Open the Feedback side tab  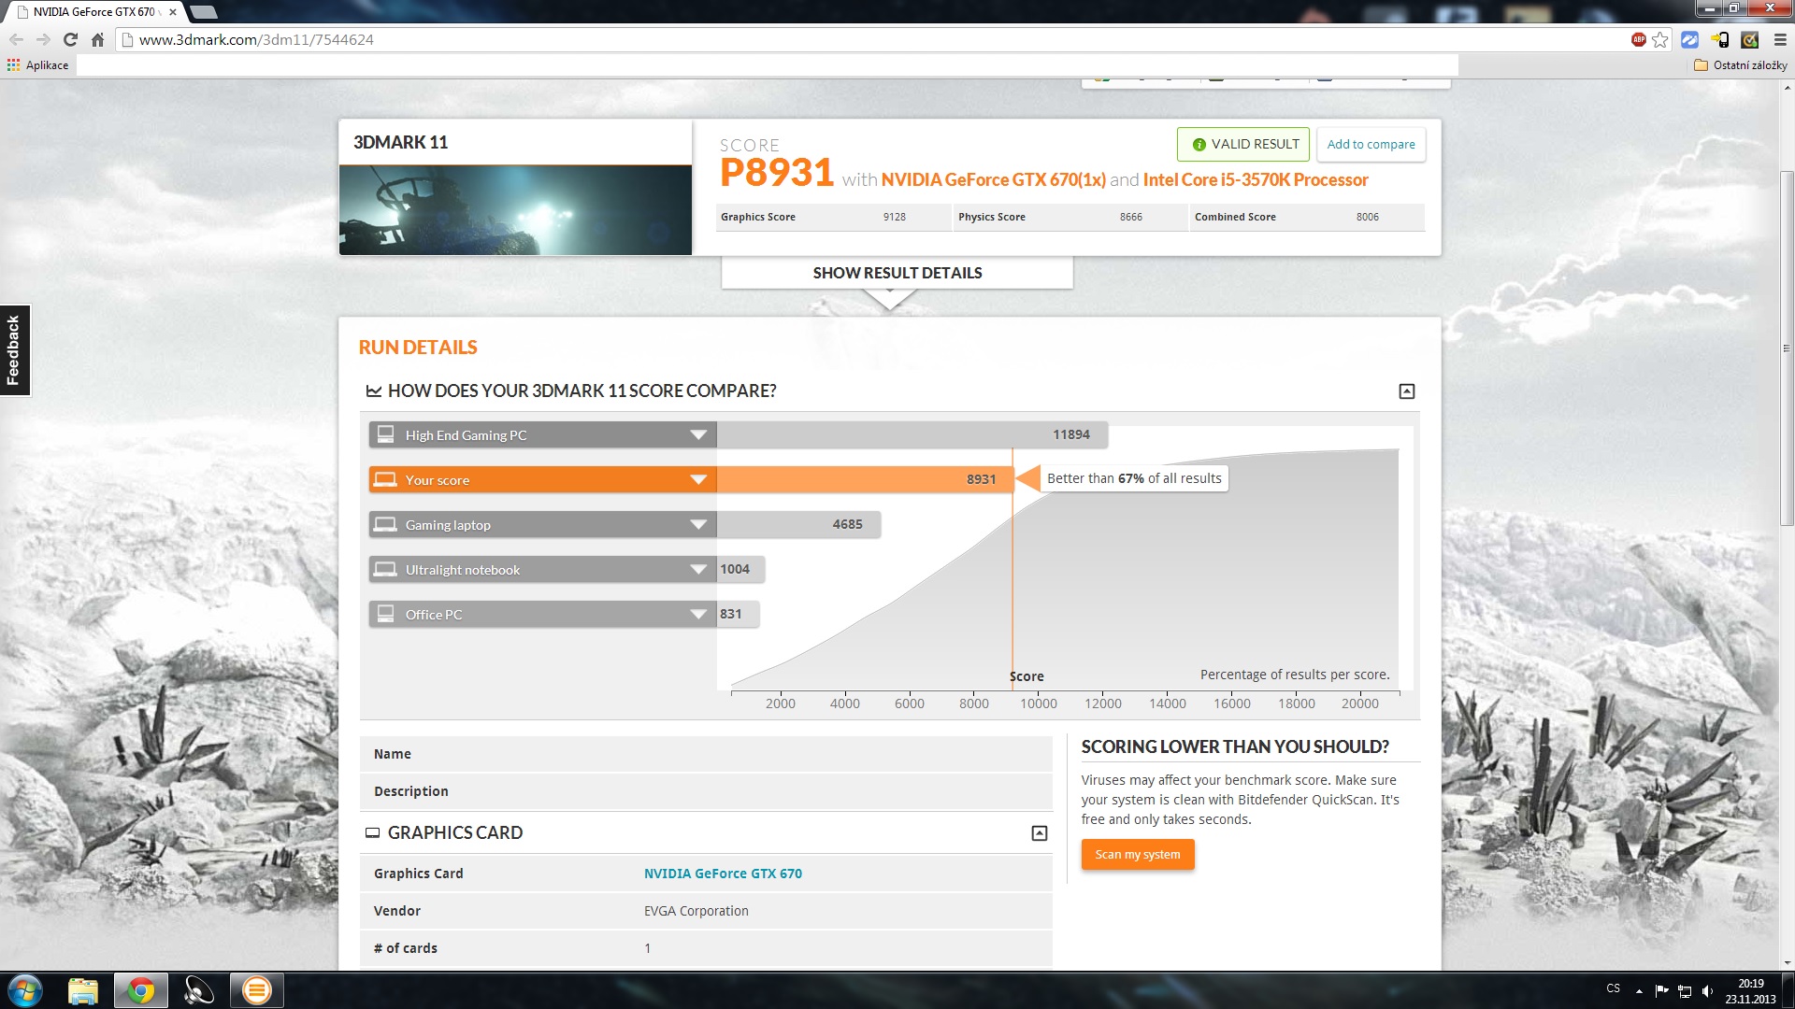coord(14,350)
